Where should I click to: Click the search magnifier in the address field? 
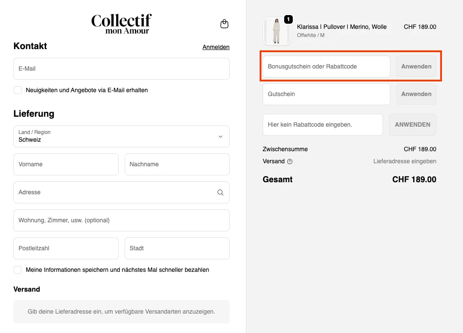click(x=220, y=192)
